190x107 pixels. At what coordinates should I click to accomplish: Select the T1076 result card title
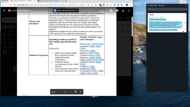(151, 15)
